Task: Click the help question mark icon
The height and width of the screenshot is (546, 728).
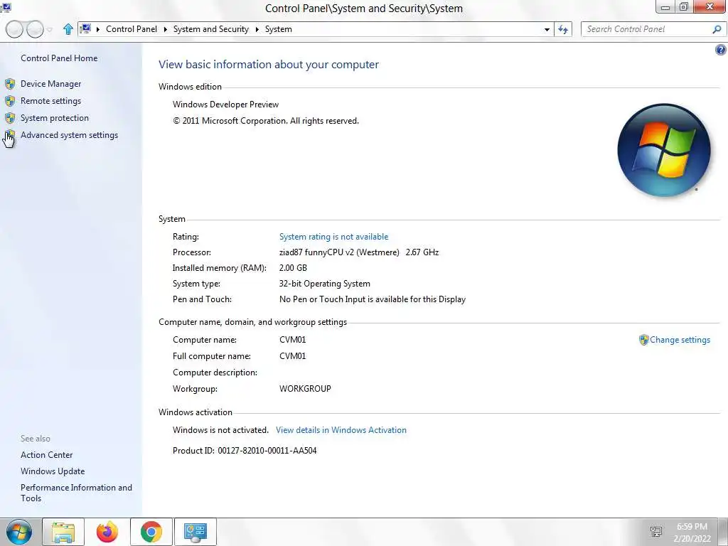Action: [721, 50]
